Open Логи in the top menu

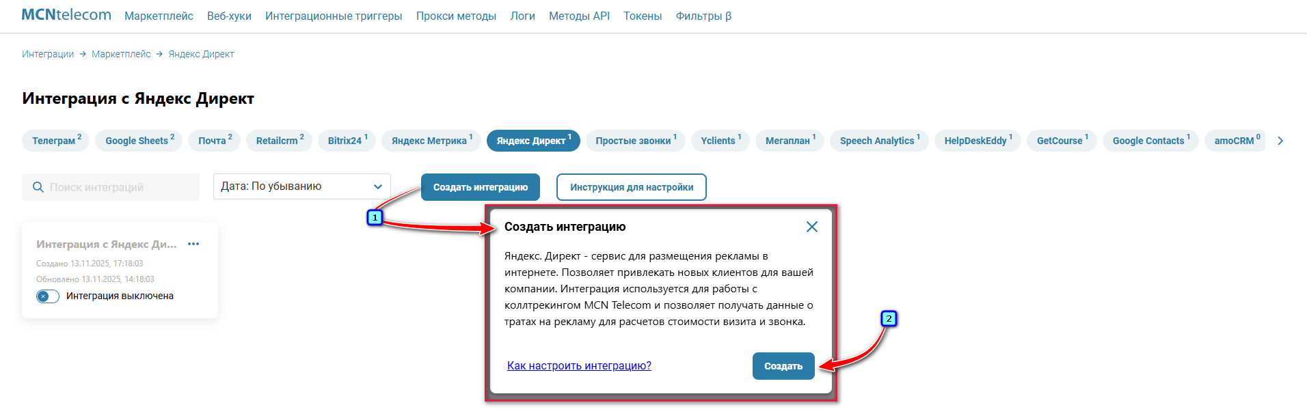[522, 16]
